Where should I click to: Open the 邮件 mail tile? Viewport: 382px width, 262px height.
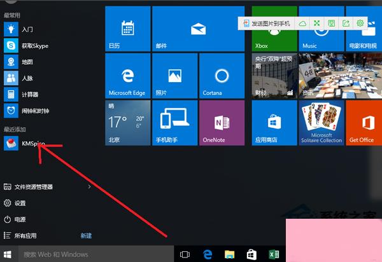(198, 29)
